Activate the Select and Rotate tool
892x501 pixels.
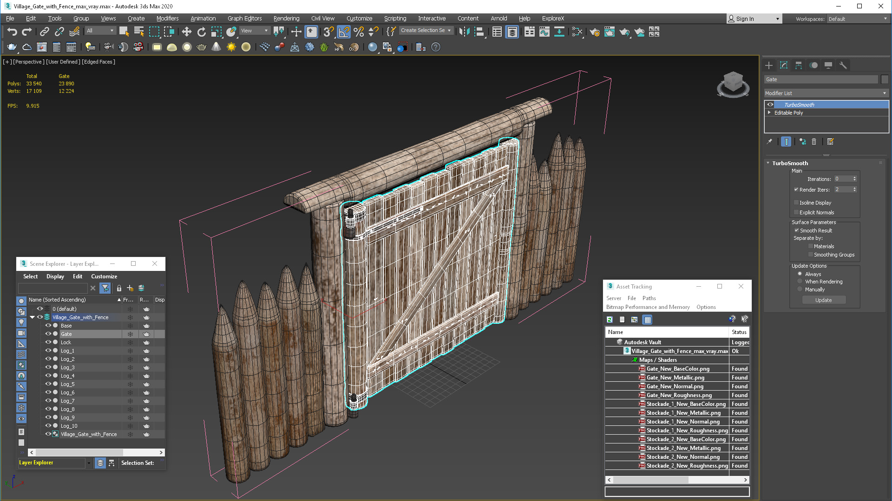[x=201, y=32]
